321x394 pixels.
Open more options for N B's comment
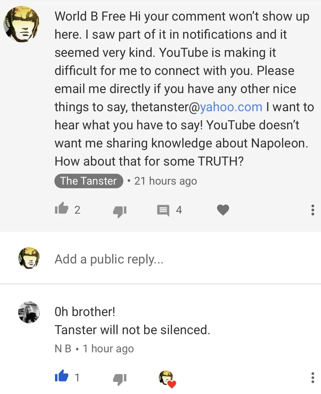coord(313,377)
